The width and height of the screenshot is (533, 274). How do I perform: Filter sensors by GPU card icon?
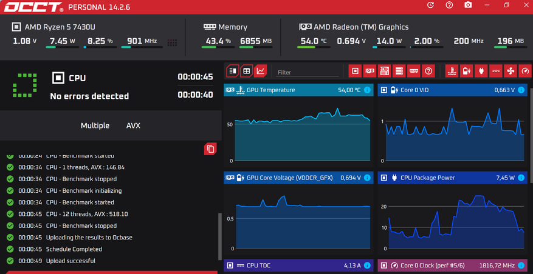tap(370, 71)
